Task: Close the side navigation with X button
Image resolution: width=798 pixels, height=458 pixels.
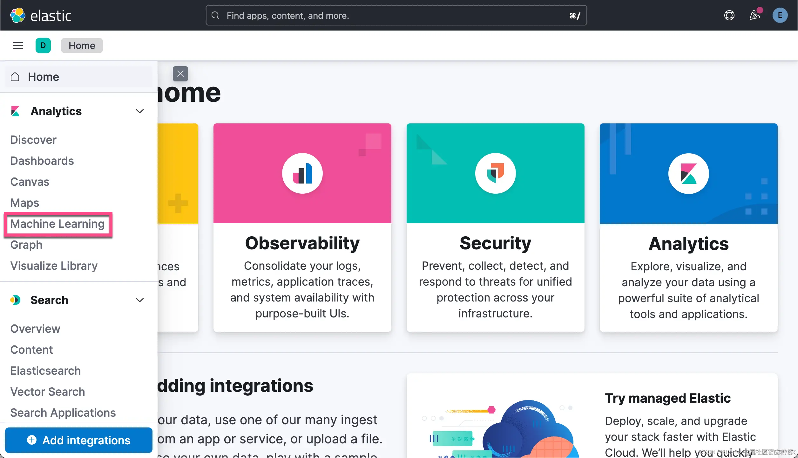Action: (x=180, y=74)
